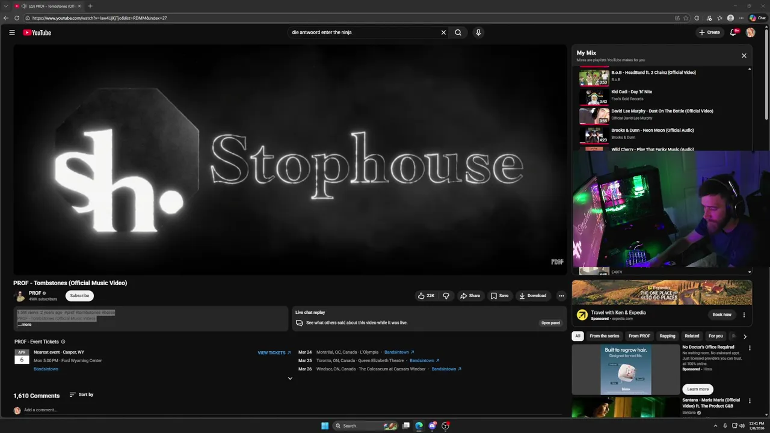The height and width of the screenshot is (433, 770).
Task: Click View Tickets for Casper event
Action: [274, 353]
